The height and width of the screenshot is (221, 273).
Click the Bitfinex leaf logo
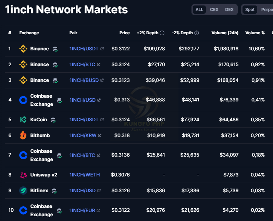[x=23, y=191]
